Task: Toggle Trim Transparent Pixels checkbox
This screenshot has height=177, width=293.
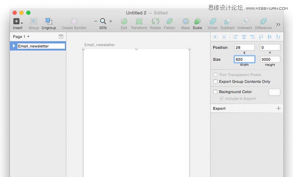Action: pyautogui.click(x=215, y=74)
